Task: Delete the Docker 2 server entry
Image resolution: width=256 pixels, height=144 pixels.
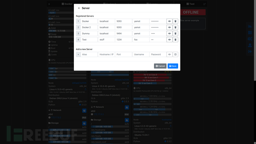Action: (x=175, y=27)
